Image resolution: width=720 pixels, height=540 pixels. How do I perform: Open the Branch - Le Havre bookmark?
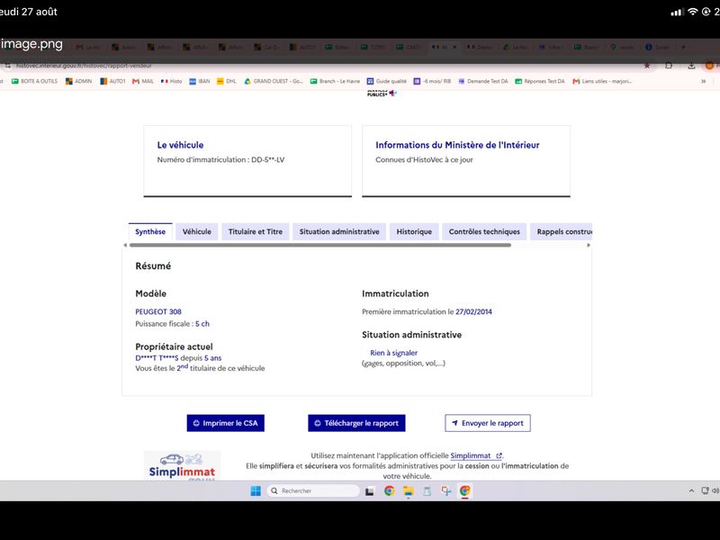pos(335,81)
